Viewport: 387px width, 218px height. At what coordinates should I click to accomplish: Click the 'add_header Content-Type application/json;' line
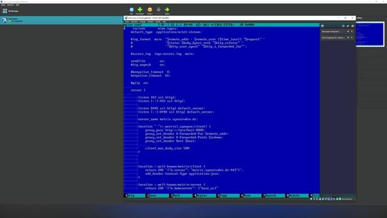pyautogui.click(x=183, y=174)
